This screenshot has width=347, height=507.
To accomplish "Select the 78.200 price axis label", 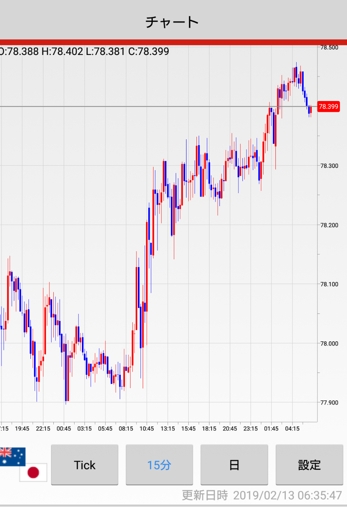I will coord(329,225).
